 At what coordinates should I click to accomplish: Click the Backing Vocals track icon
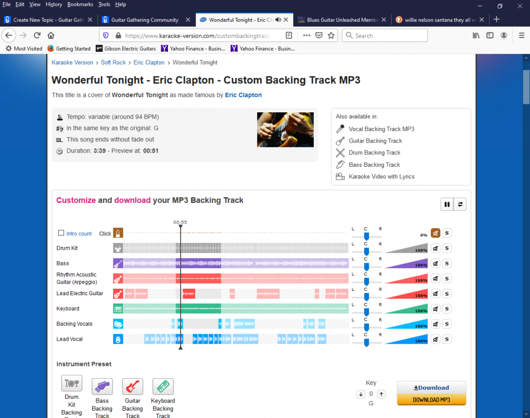tap(118, 324)
